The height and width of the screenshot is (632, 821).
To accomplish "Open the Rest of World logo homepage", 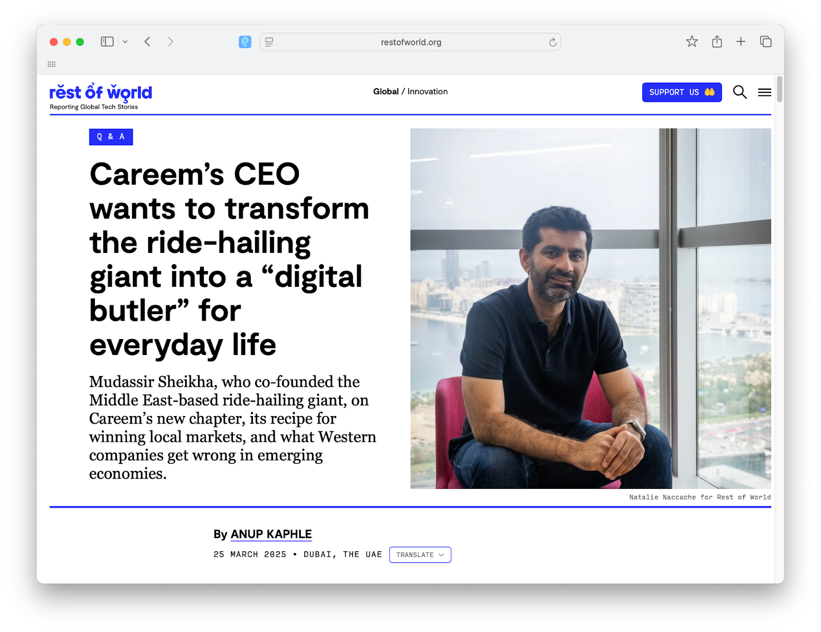I will [x=101, y=92].
